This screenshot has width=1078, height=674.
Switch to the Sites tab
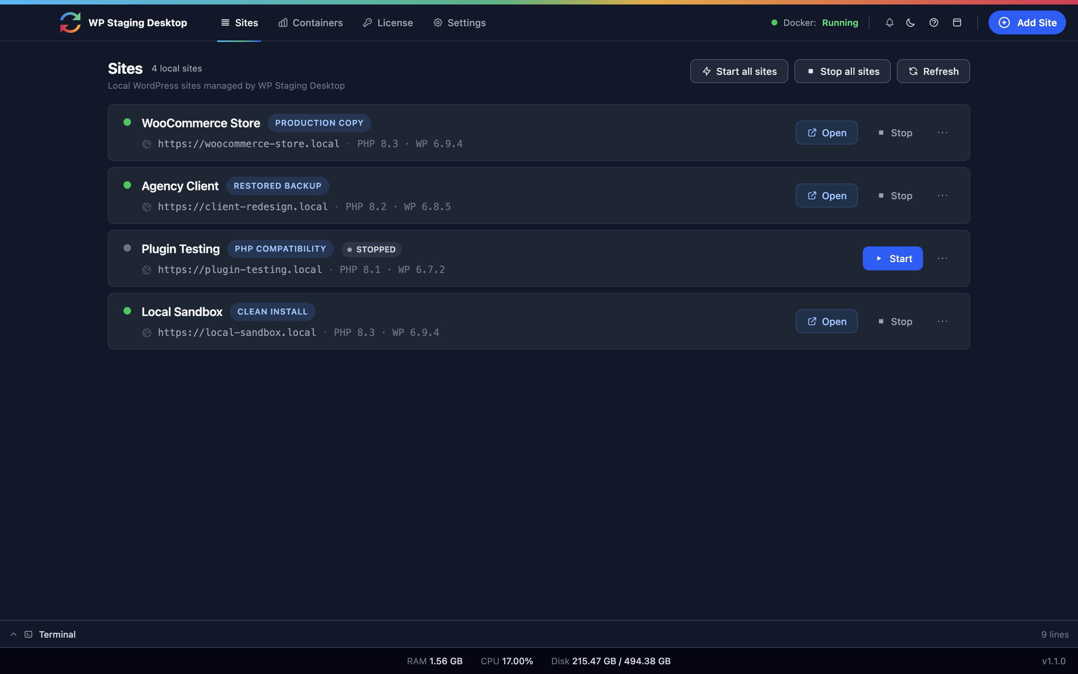click(239, 22)
